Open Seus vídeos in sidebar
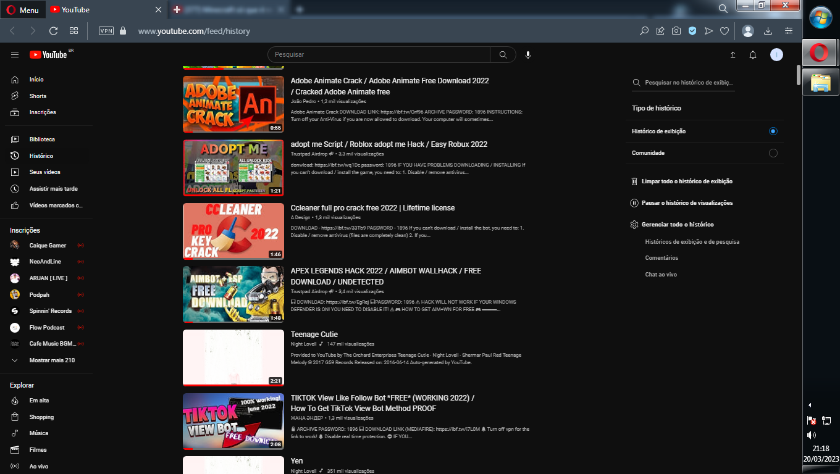Viewport: 840px width, 474px height. click(46, 172)
